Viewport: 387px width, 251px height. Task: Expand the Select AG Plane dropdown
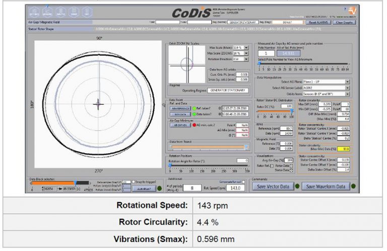click(347, 81)
